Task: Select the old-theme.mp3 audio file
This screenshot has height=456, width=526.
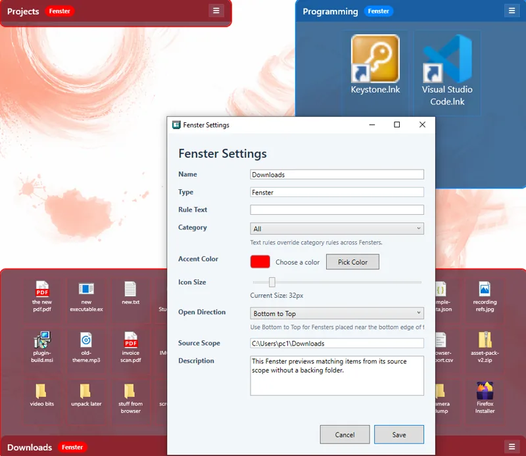Action: [x=86, y=346]
